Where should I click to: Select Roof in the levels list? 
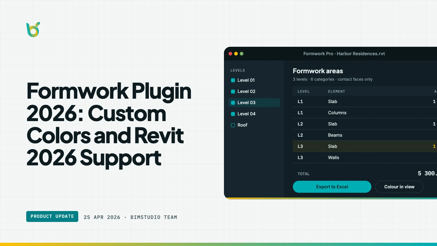254,125
